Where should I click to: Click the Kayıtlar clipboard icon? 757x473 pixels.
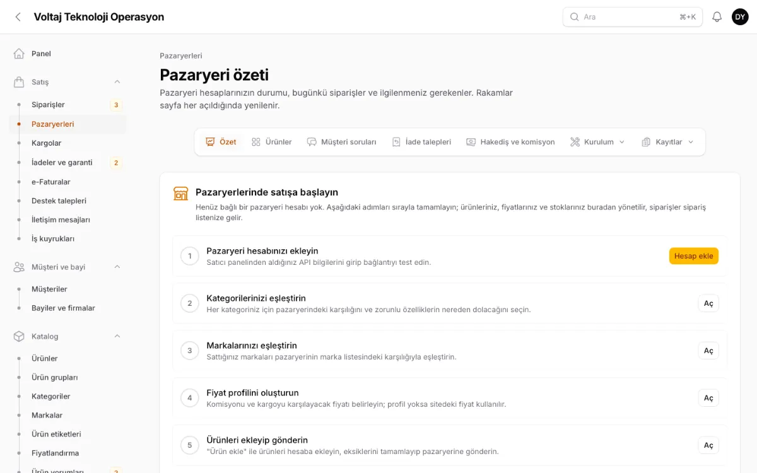click(x=646, y=142)
